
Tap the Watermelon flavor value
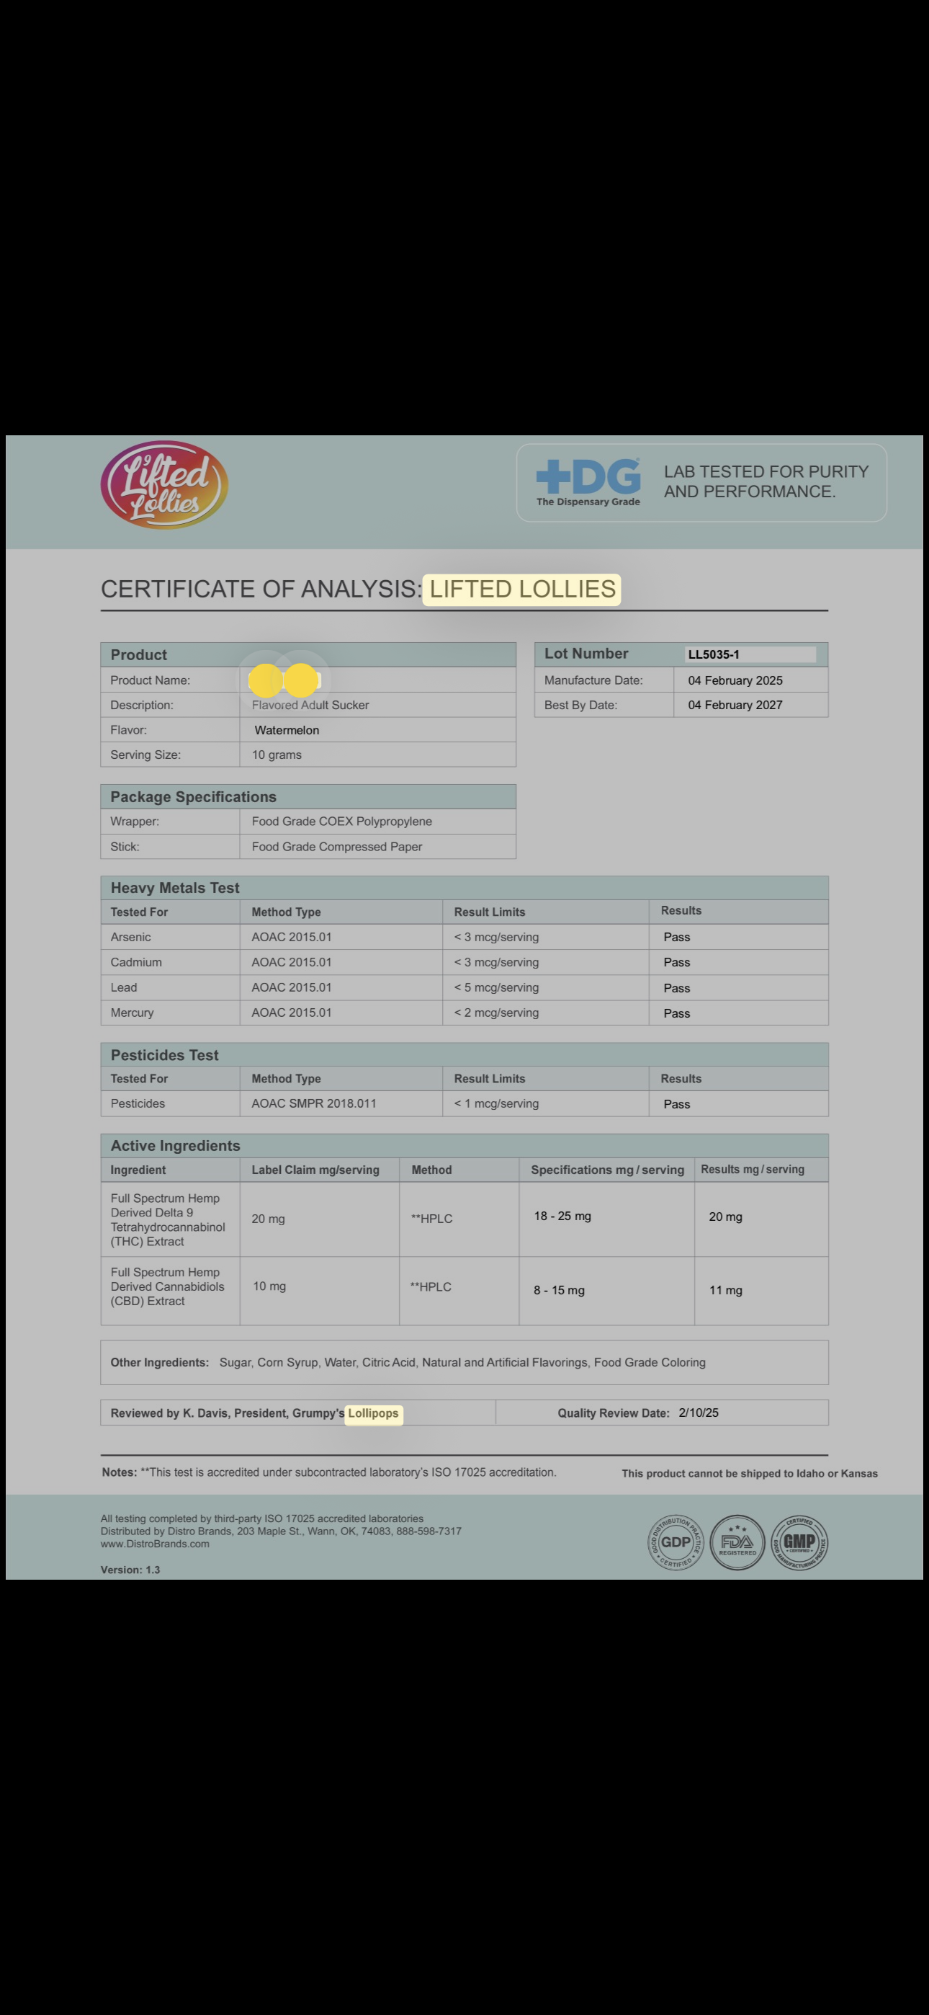[x=287, y=730]
